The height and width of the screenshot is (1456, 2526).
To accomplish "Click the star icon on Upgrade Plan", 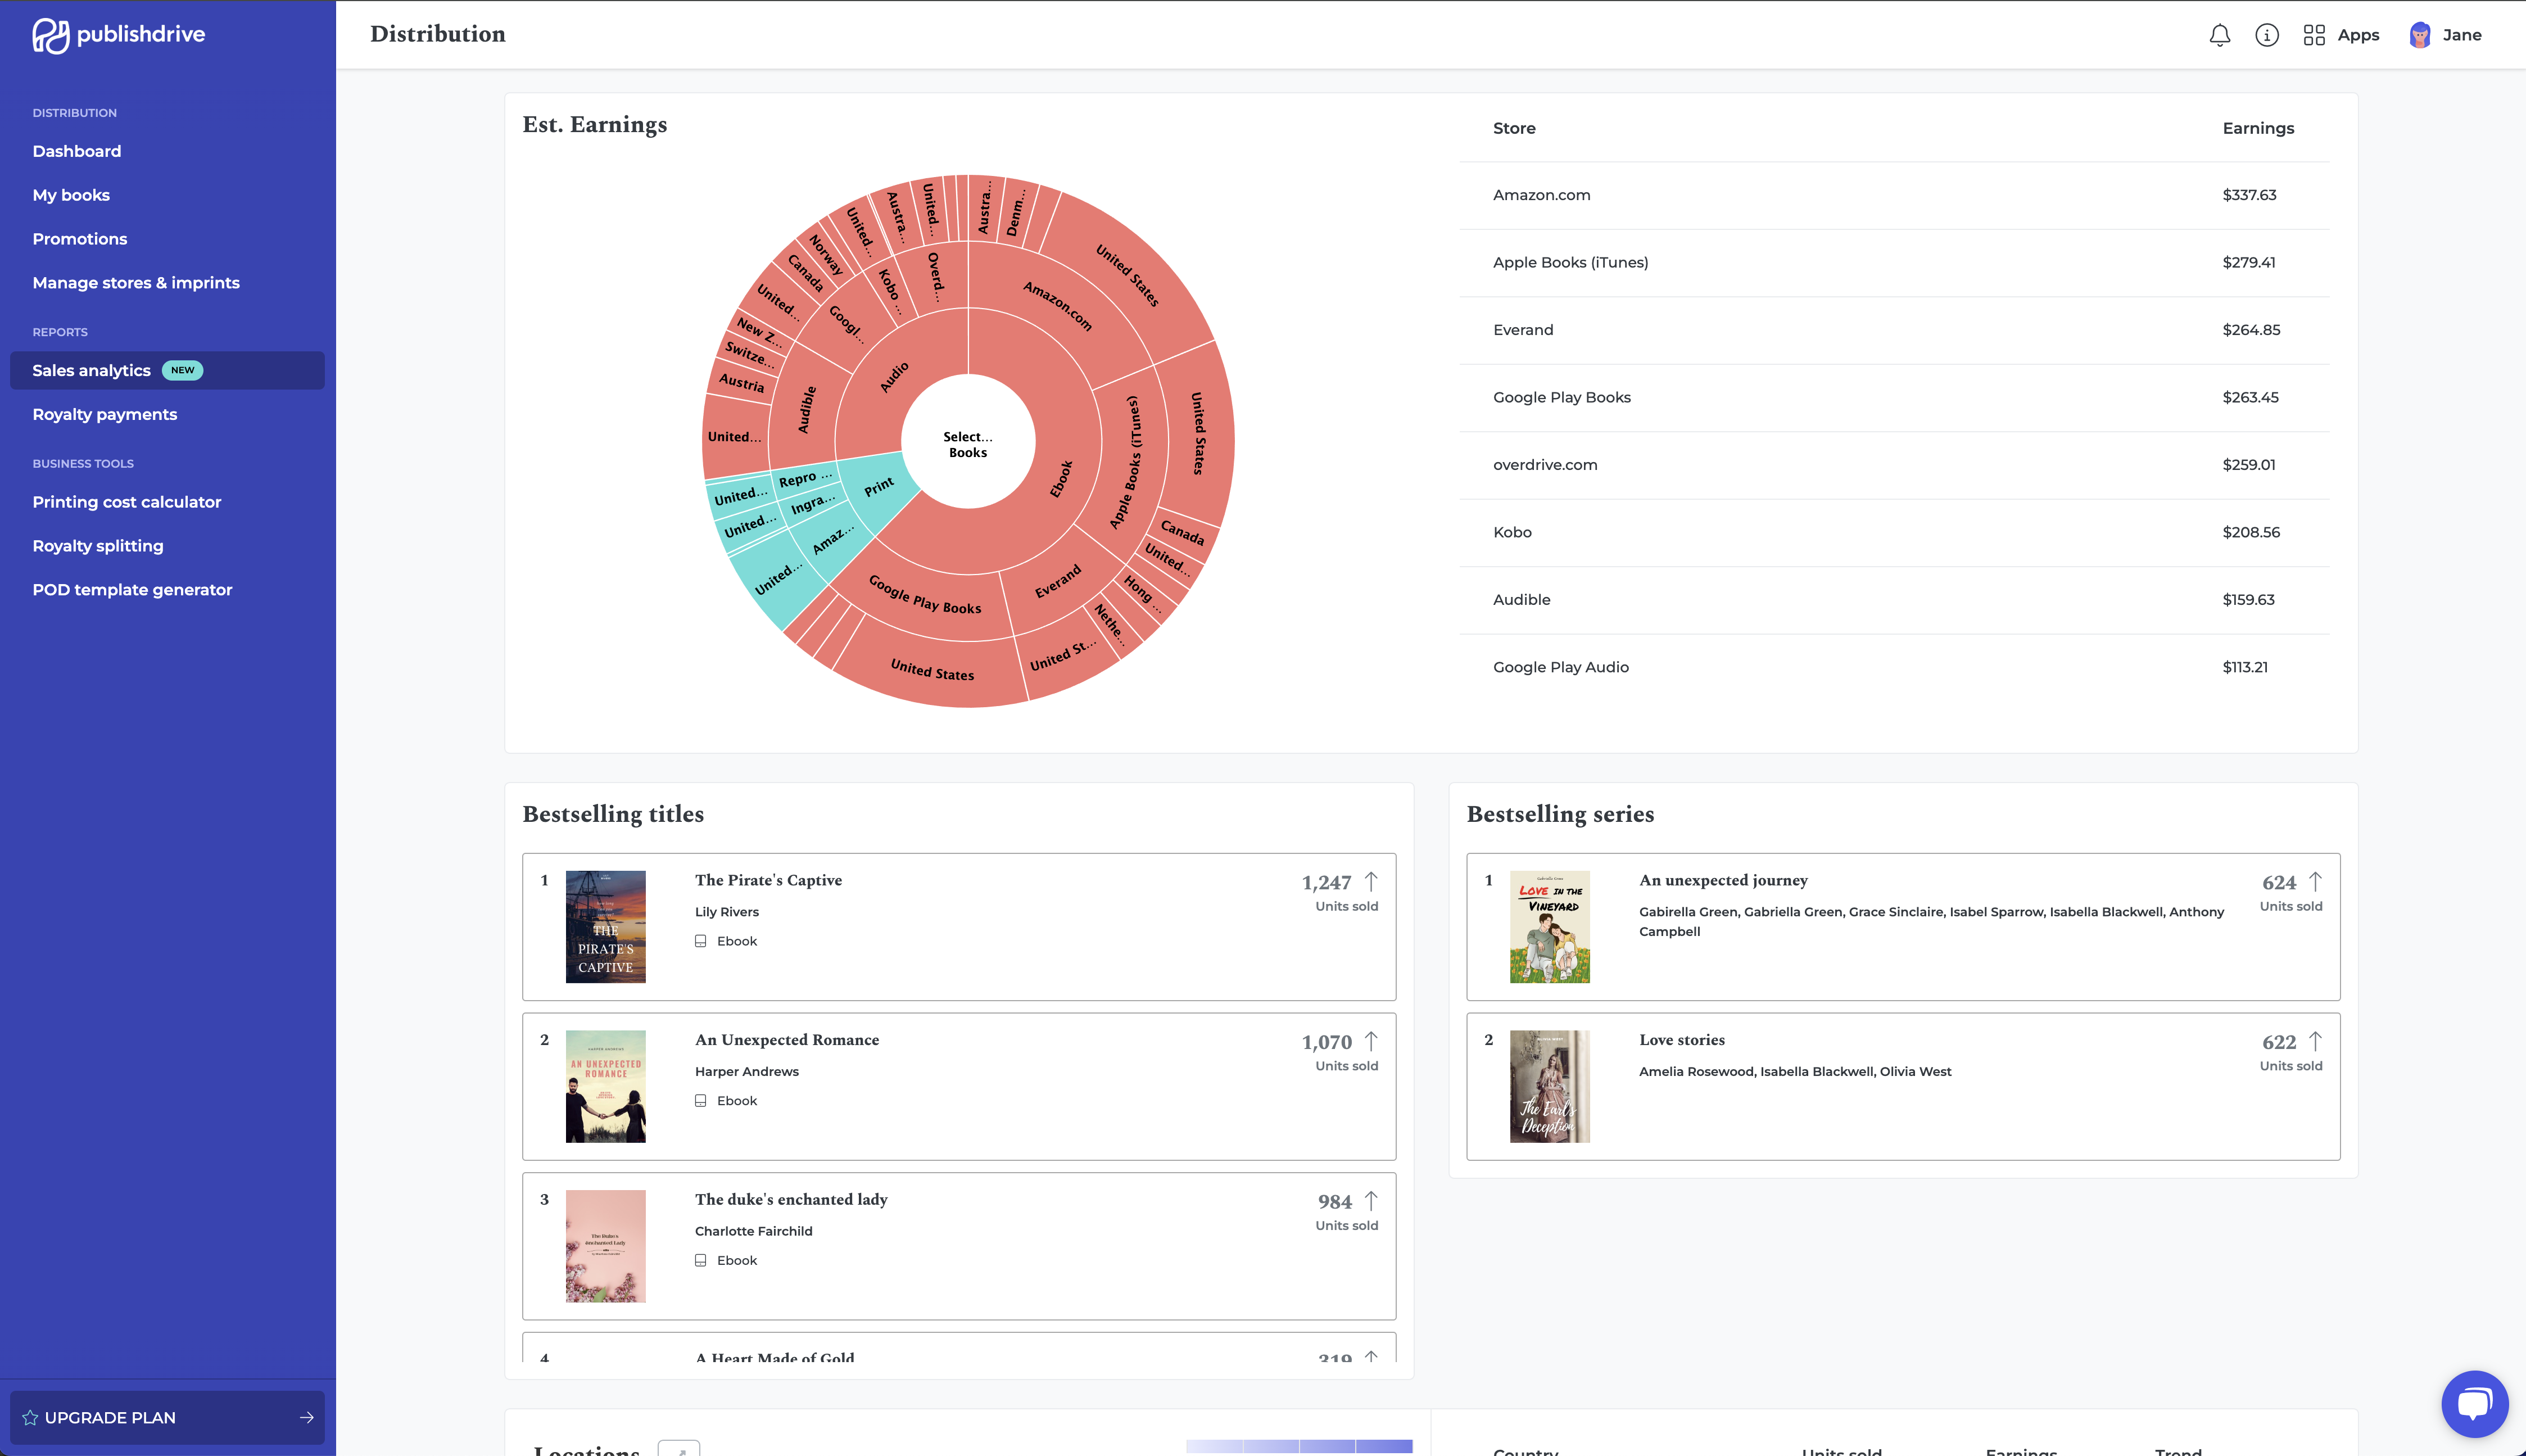I will [x=30, y=1417].
